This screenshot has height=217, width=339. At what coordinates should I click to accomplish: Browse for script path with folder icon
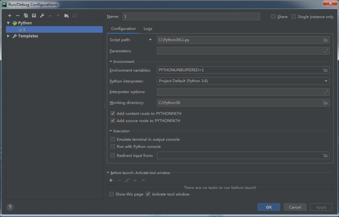pos(326,40)
